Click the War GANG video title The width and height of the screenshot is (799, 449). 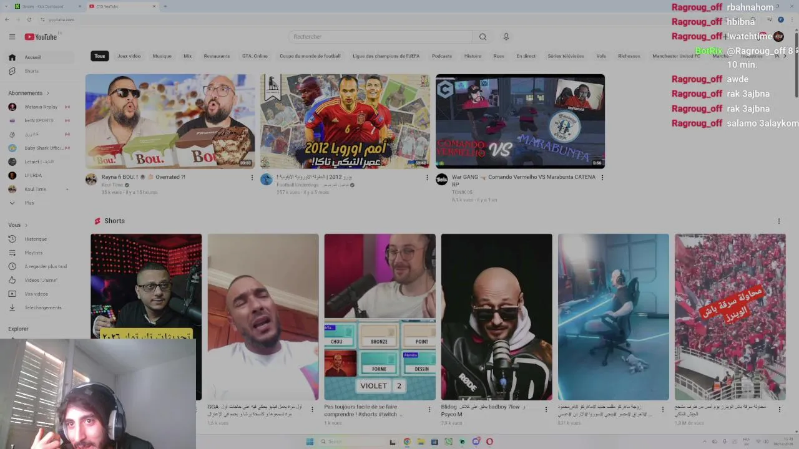[x=523, y=181]
